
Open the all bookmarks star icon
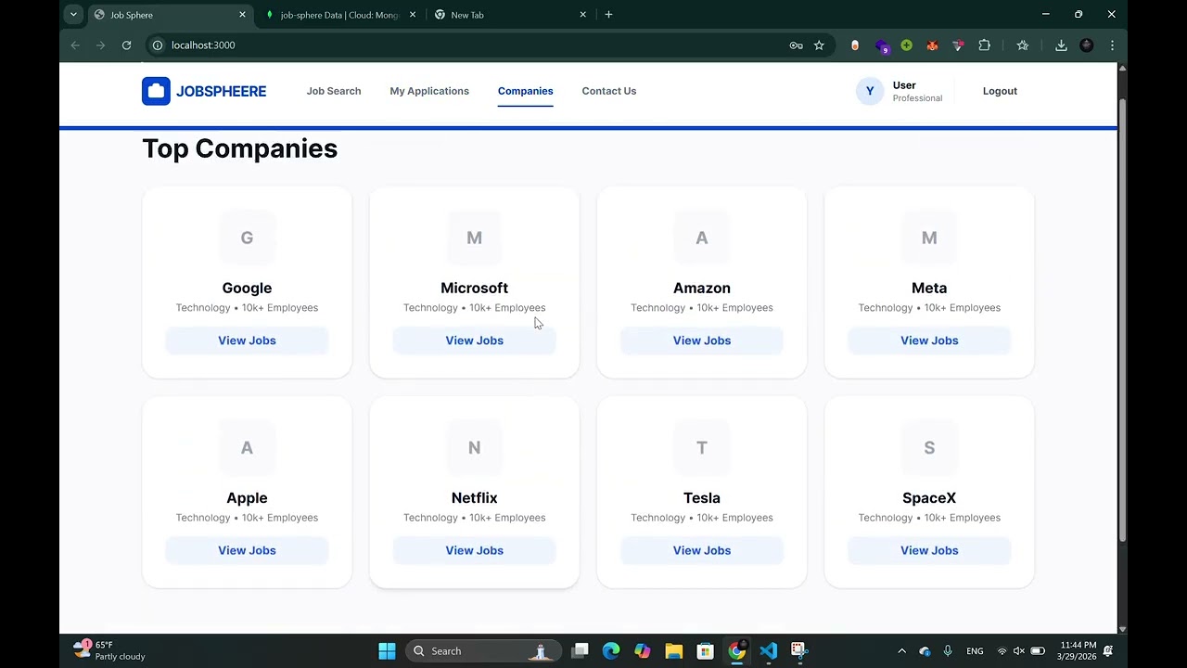(1023, 45)
